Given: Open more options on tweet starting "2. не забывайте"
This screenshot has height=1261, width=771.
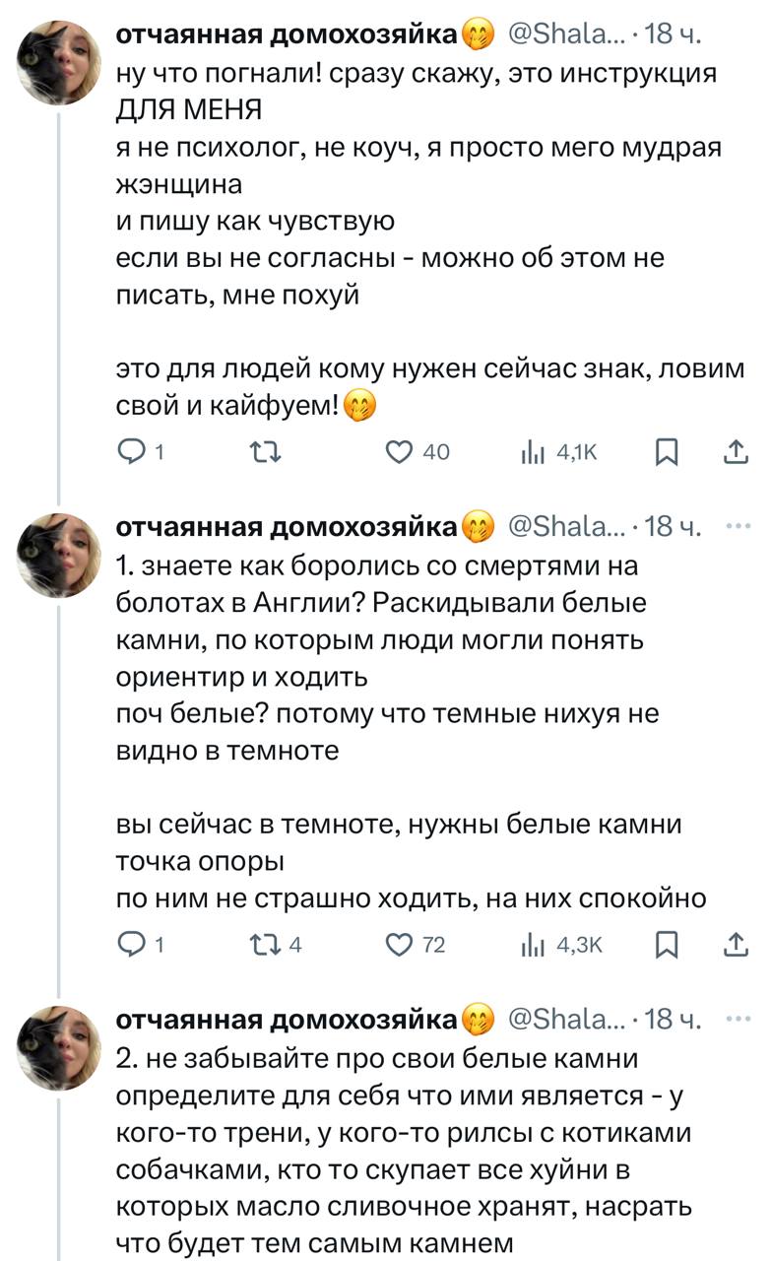Looking at the screenshot, I should click(737, 1019).
